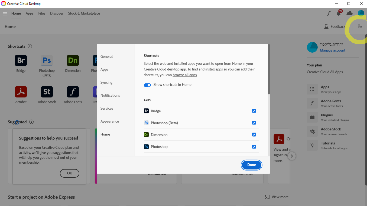Select Appearance in the preferences sidebar
367x206 pixels.
point(110,121)
